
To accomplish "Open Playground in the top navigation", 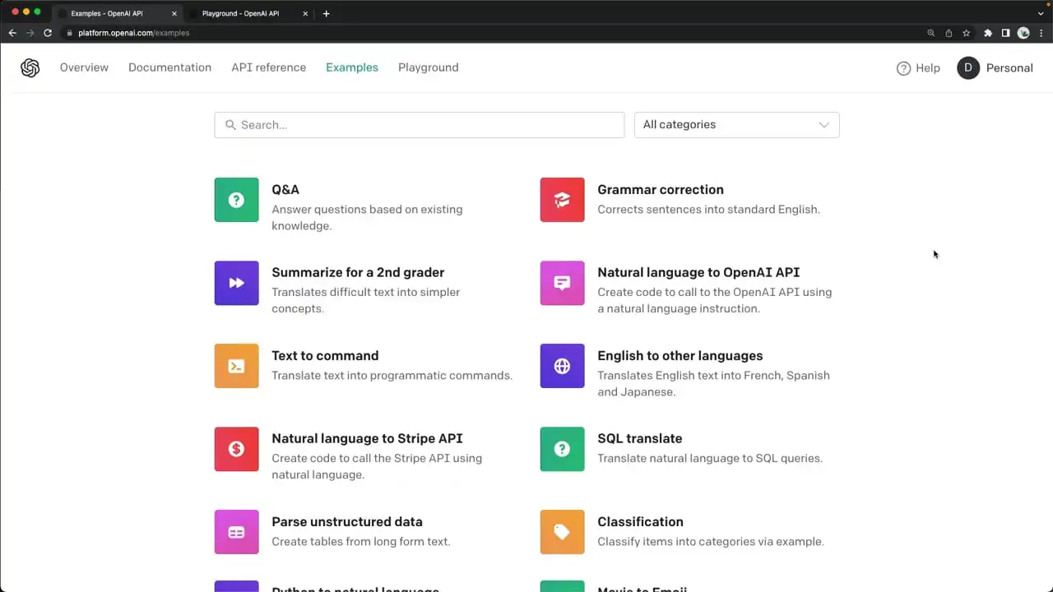I will click(x=429, y=67).
